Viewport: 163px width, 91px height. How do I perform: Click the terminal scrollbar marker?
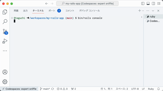(142, 17)
